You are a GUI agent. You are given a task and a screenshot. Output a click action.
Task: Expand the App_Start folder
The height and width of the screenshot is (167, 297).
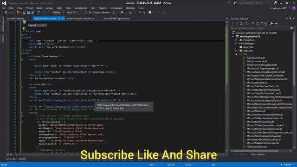click(236, 51)
